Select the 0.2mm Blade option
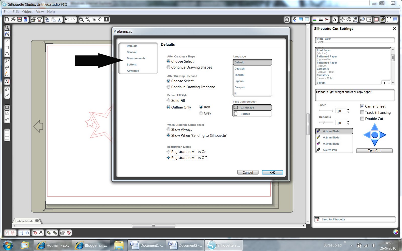The image size is (402, 251). 334,138
